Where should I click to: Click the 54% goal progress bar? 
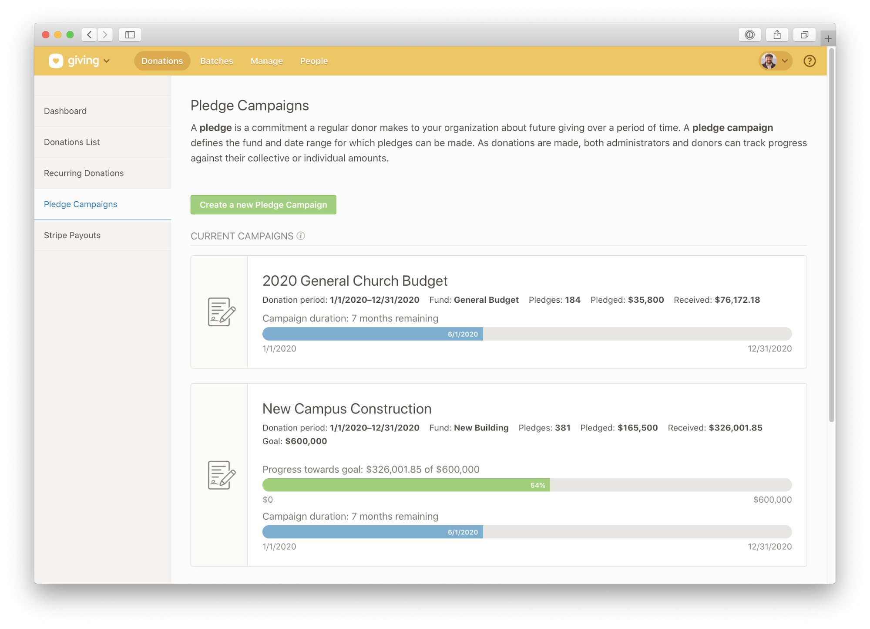pos(406,485)
